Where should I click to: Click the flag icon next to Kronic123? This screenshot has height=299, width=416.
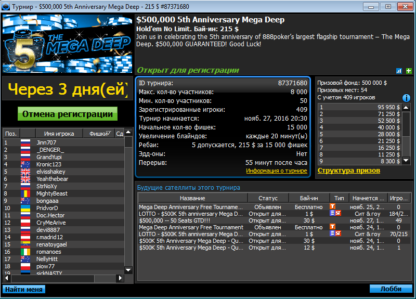[x=25, y=164]
